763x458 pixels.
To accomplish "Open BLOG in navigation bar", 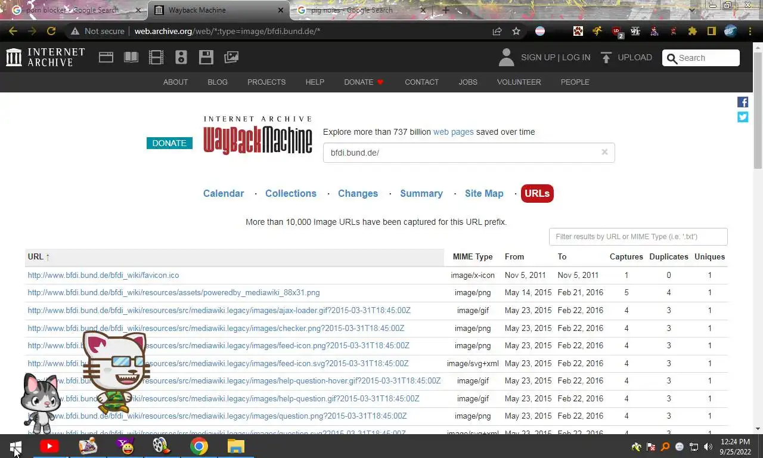I will 218,82.
